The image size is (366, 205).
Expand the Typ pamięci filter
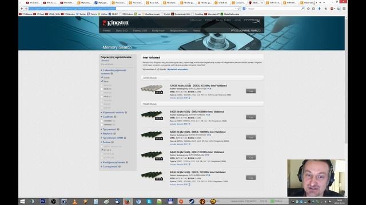(109, 129)
